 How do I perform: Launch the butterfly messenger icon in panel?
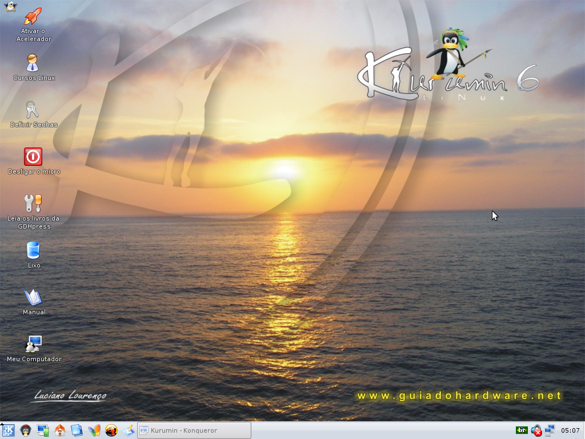point(94,431)
